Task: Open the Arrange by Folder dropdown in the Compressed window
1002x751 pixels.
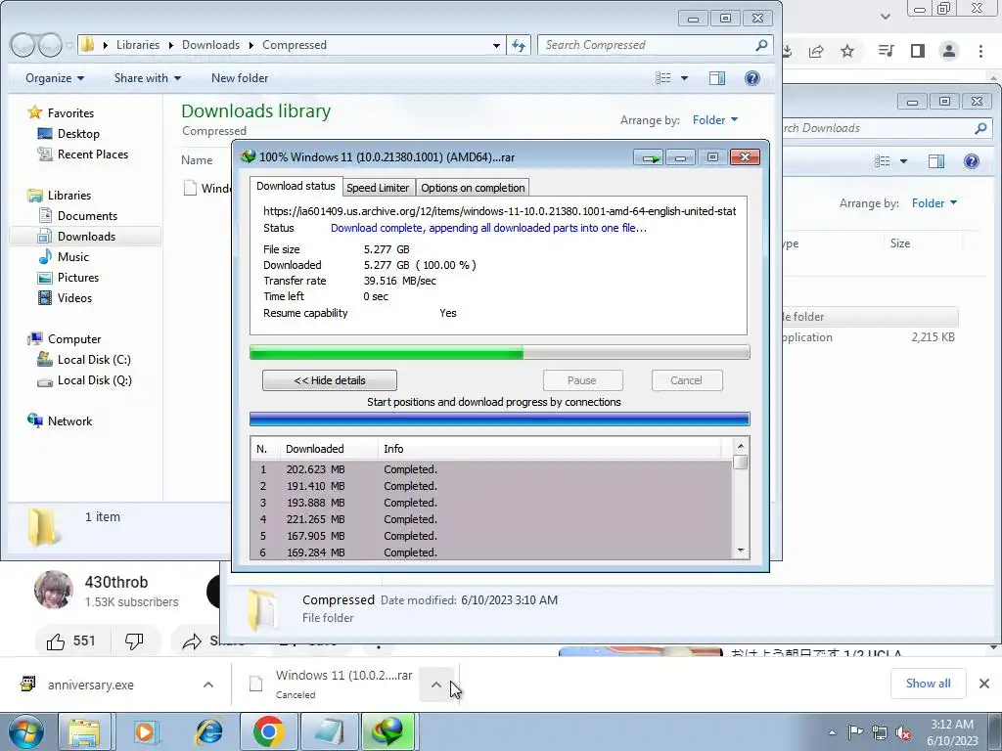Action: (x=715, y=120)
